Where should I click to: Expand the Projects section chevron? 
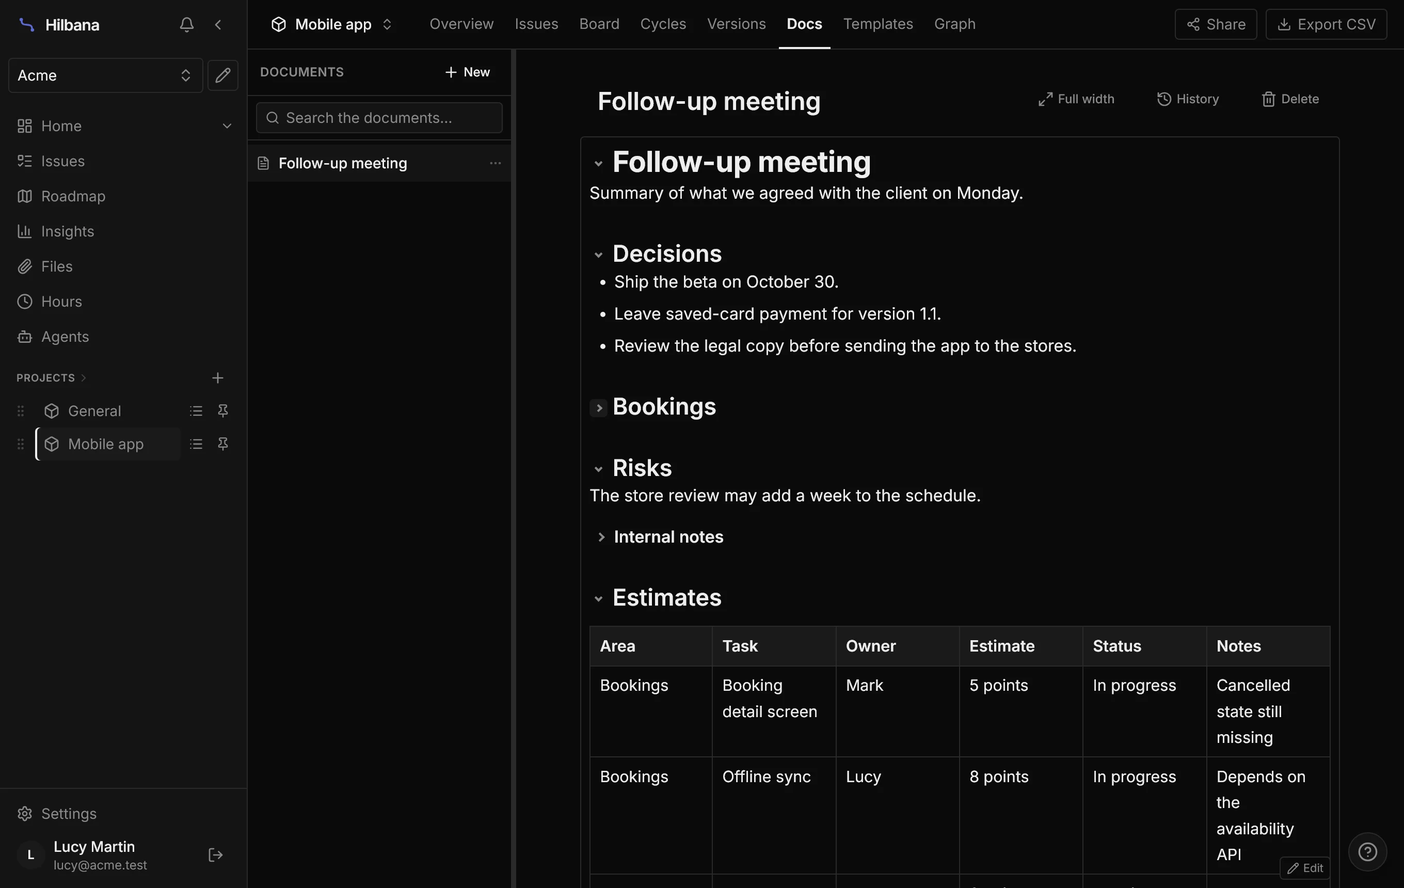pos(84,378)
